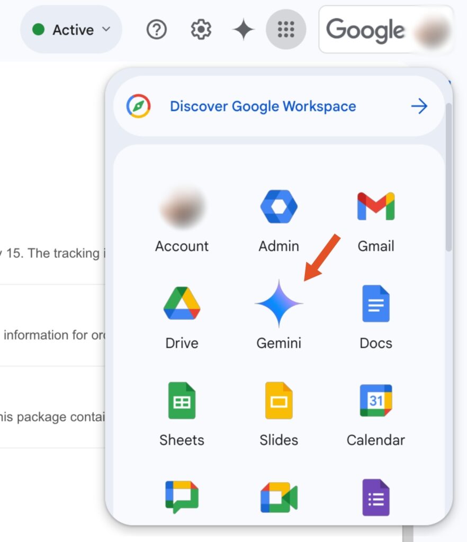Open Google Slides app

pos(279,414)
